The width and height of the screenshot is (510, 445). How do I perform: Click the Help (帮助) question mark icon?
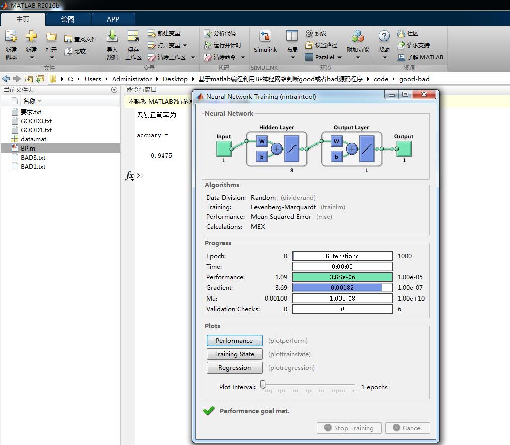pos(384,36)
